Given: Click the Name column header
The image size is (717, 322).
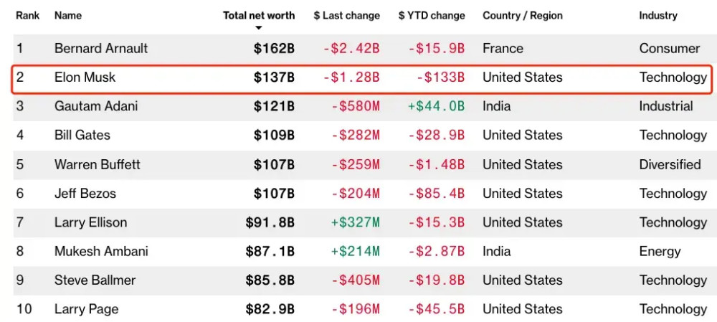Looking at the screenshot, I should point(68,16).
